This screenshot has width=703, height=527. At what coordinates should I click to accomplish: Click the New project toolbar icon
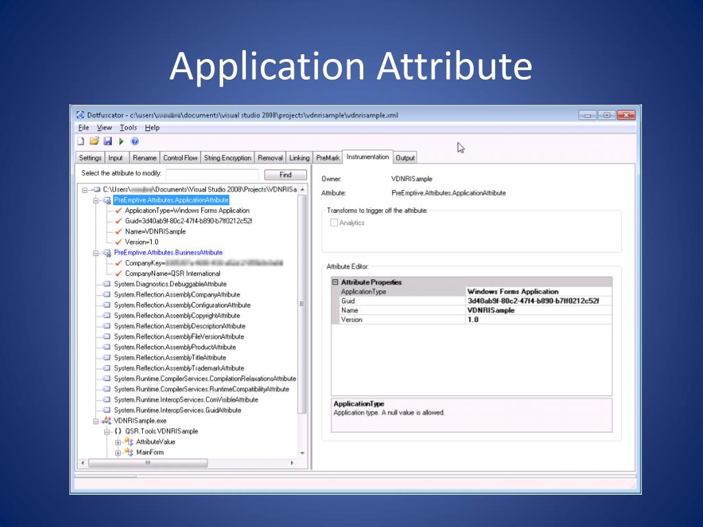point(81,141)
